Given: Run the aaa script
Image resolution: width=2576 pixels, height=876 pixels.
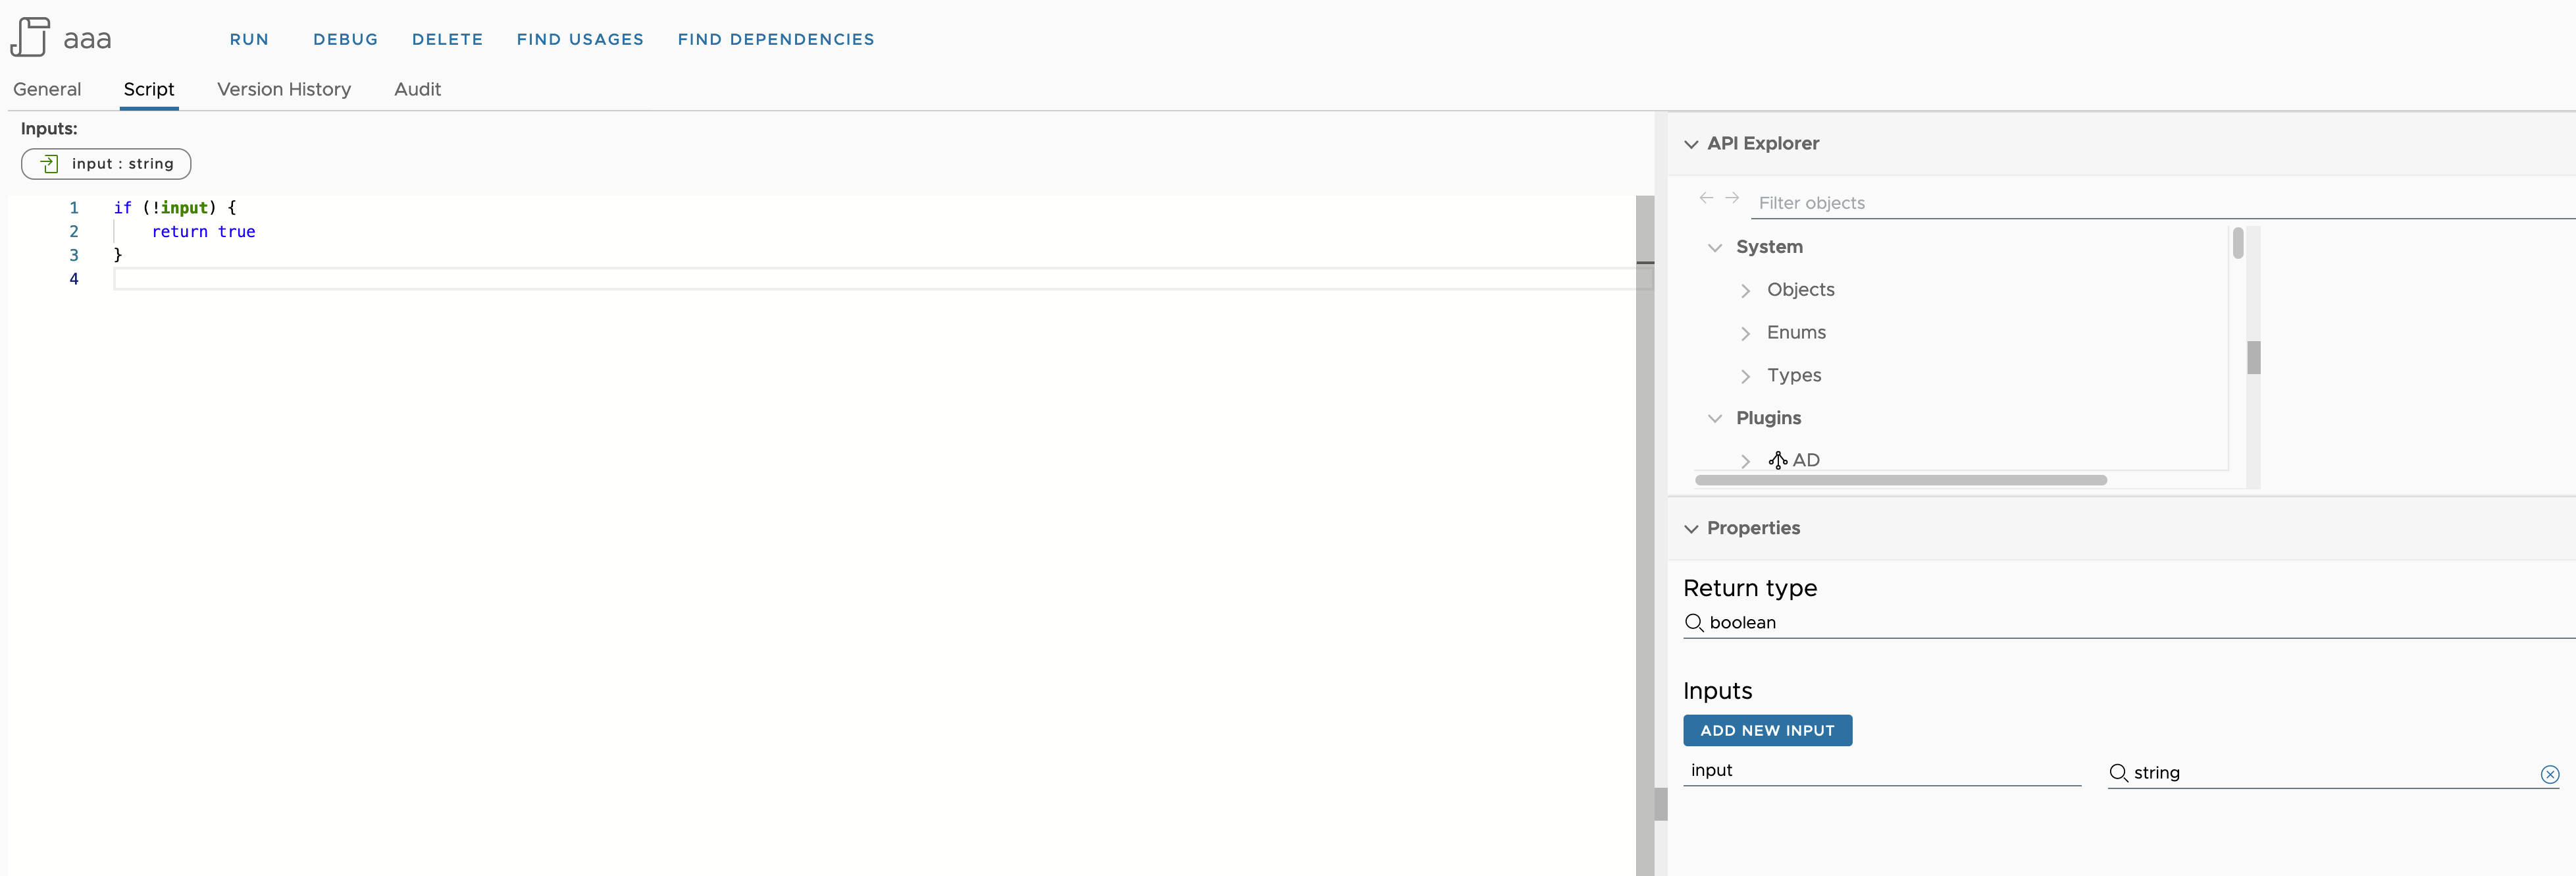Looking at the screenshot, I should click(249, 39).
